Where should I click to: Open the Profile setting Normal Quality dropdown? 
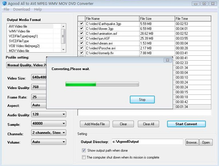pos(27,65)
